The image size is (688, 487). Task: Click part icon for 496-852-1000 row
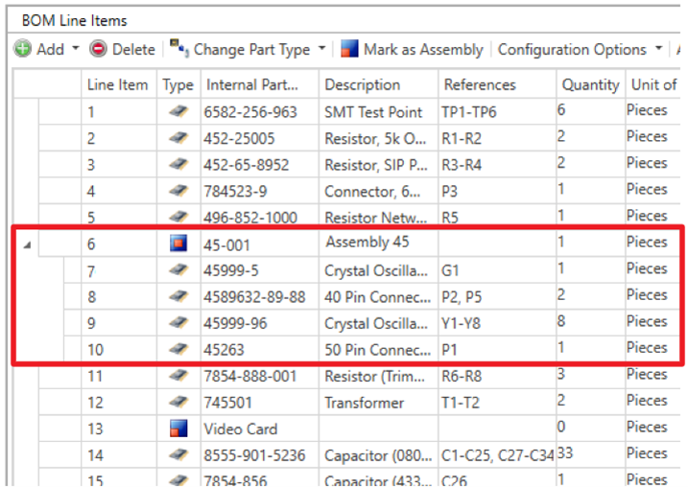click(178, 216)
